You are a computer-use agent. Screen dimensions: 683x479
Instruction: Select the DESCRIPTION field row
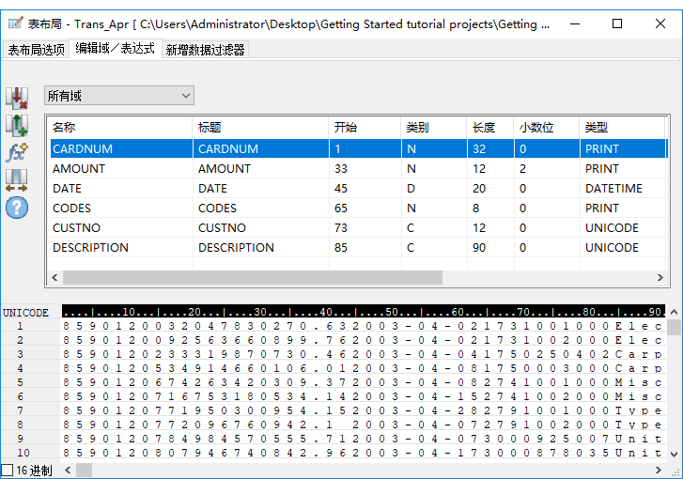point(90,248)
